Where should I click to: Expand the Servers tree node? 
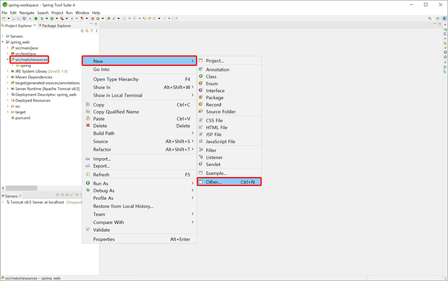[3, 36]
